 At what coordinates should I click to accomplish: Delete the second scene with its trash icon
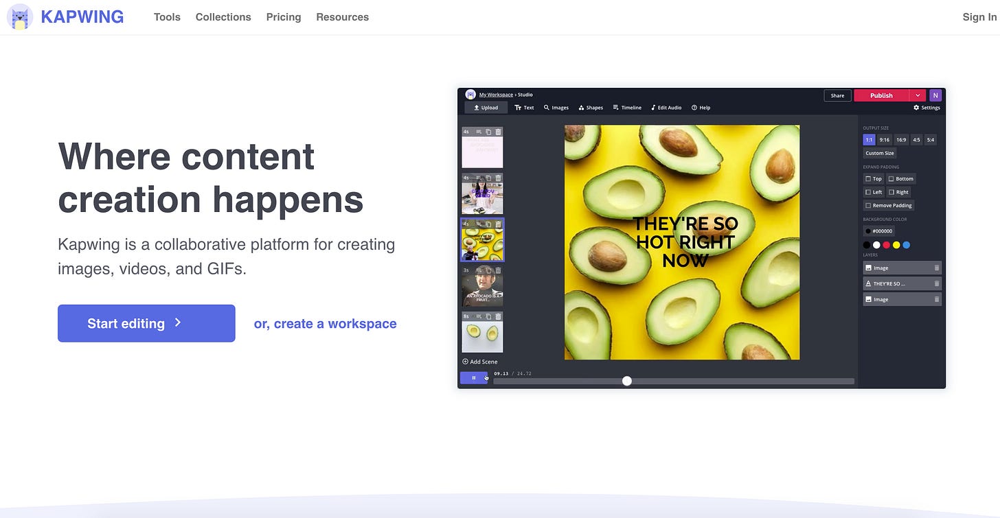[499, 178]
